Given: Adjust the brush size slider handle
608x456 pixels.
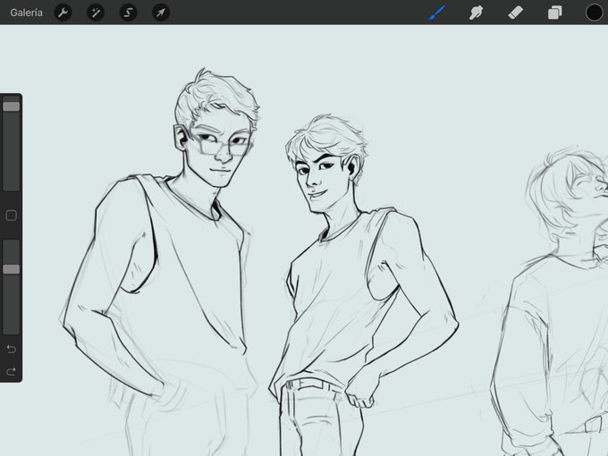Looking at the screenshot, I should point(12,106).
